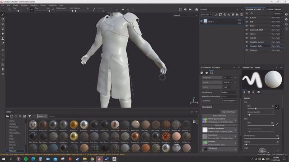The image size is (289, 162).
Task: Add a folder in Layers panel
Action: [x=238, y=15]
